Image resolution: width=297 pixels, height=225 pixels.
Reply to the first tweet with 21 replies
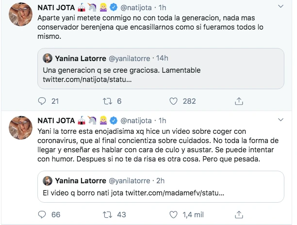pyautogui.click(x=42, y=101)
